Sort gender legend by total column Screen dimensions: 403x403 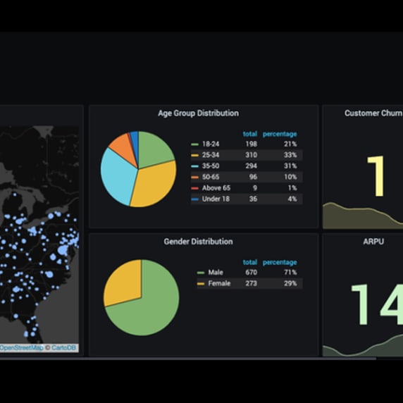tap(250, 262)
